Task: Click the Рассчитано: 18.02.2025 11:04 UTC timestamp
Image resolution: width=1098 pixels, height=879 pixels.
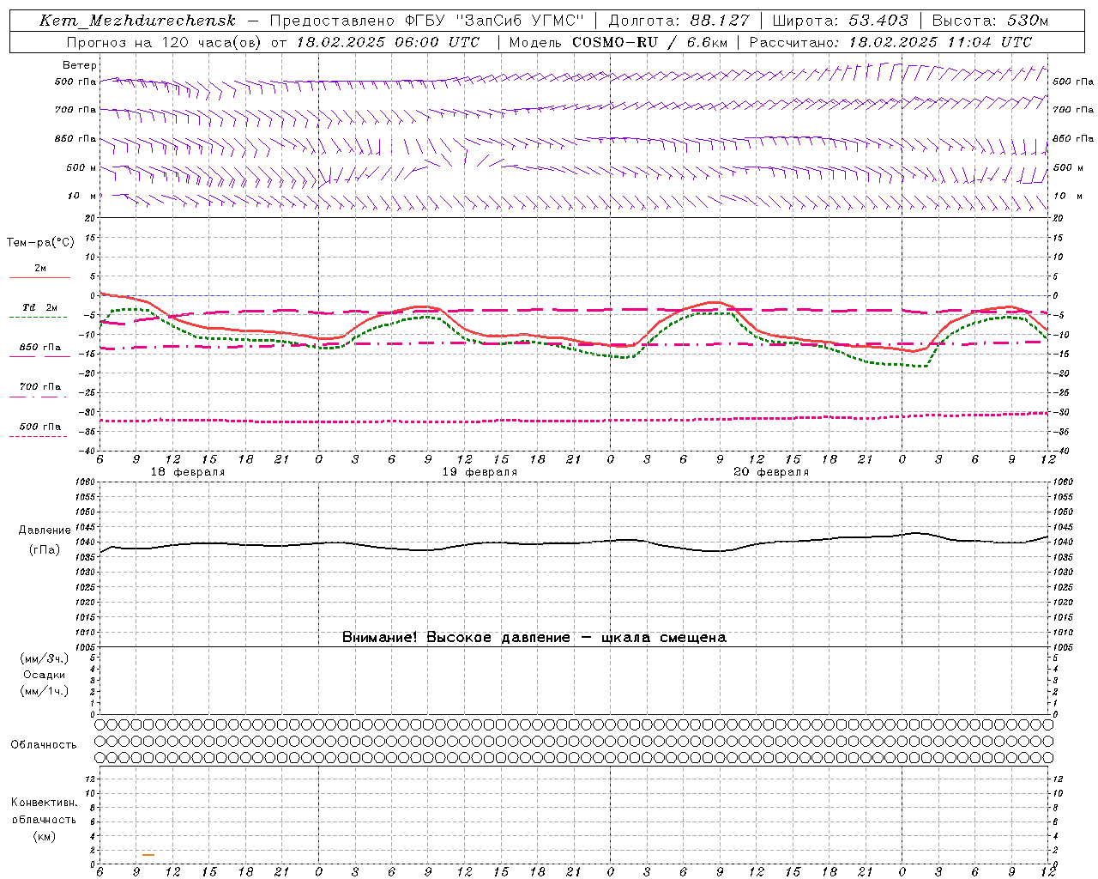Action: (x=890, y=42)
